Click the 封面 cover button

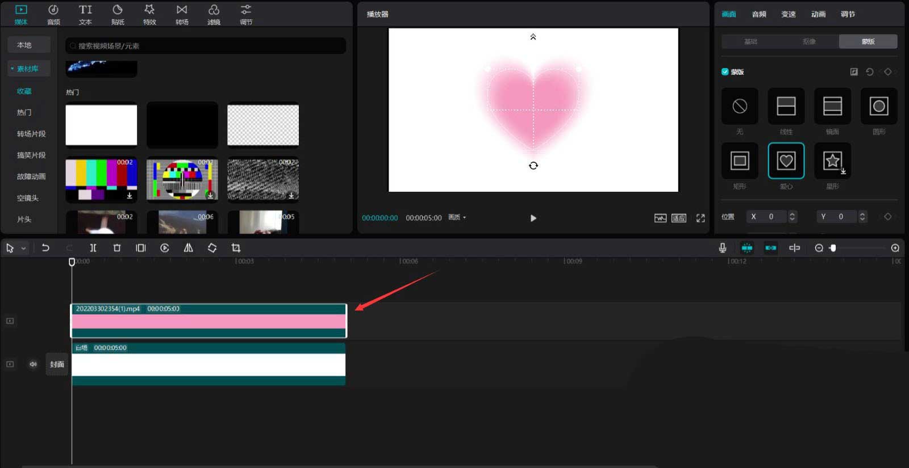click(x=57, y=364)
